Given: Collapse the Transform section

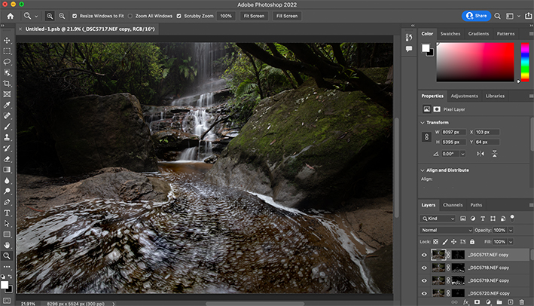Looking at the screenshot, I should (423, 122).
